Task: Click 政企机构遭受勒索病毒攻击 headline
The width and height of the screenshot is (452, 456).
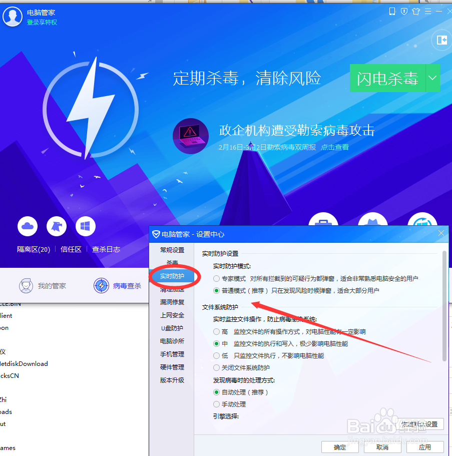Action: [297, 130]
